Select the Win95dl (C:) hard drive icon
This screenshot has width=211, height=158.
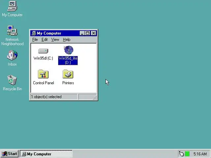pyautogui.click(x=43, y=51)
